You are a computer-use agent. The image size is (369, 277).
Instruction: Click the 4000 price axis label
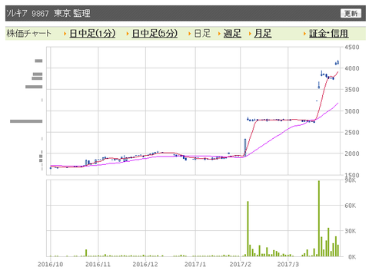352,68
